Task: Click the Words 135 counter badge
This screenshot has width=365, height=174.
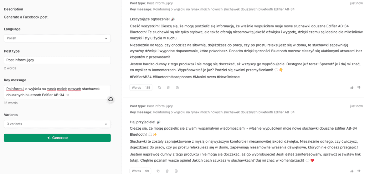Action: [141, 87]
